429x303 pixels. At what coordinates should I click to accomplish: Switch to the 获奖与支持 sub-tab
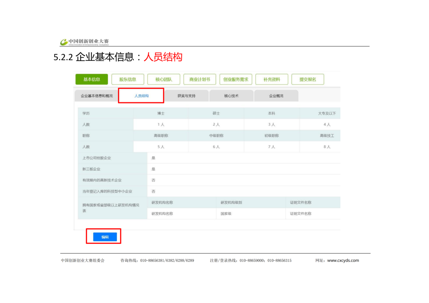click(x=186, y=96)
